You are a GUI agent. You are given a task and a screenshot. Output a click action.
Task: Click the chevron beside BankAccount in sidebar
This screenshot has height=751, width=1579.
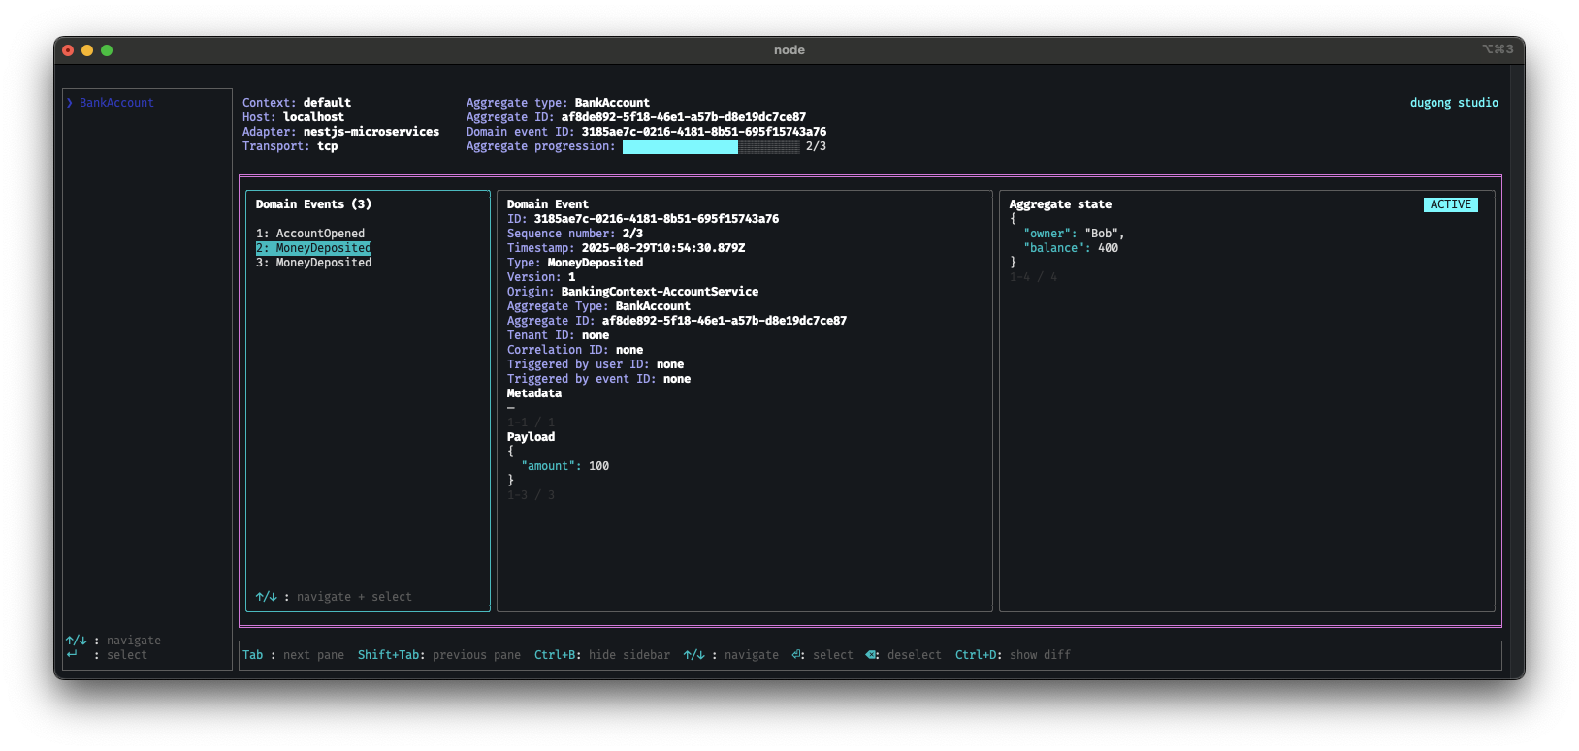[70, 103]
